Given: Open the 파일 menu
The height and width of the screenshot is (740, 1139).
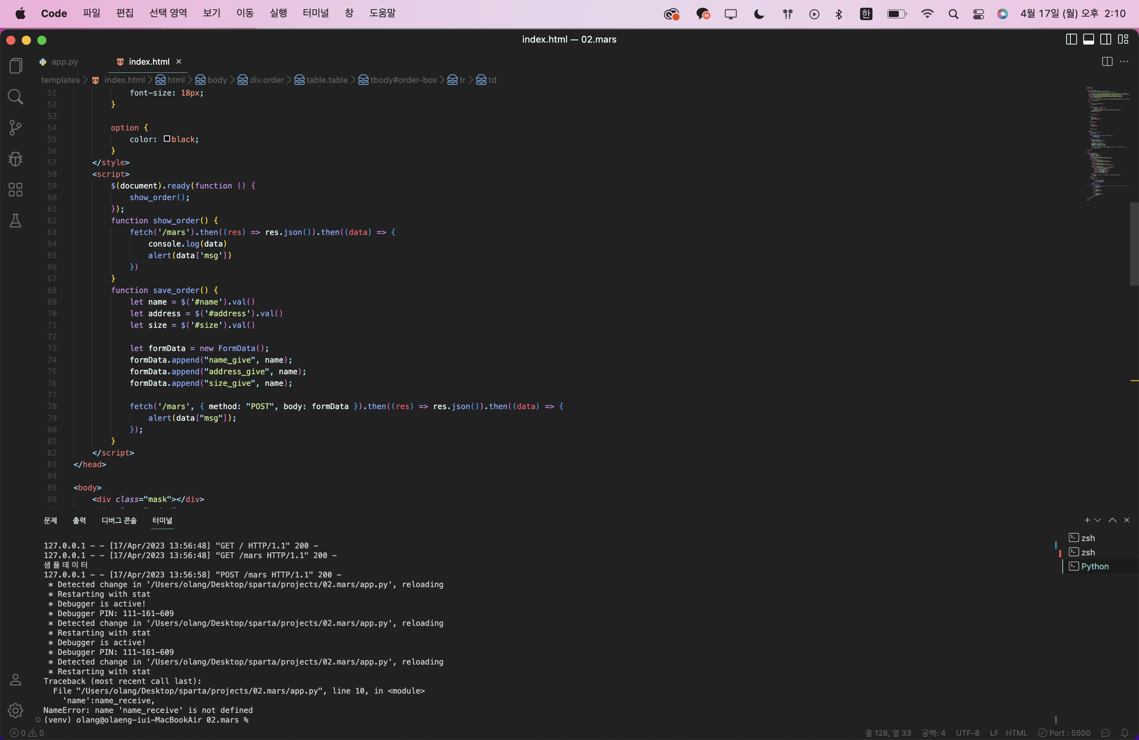Looking at the screenshot, I should (x=91, y=14).
